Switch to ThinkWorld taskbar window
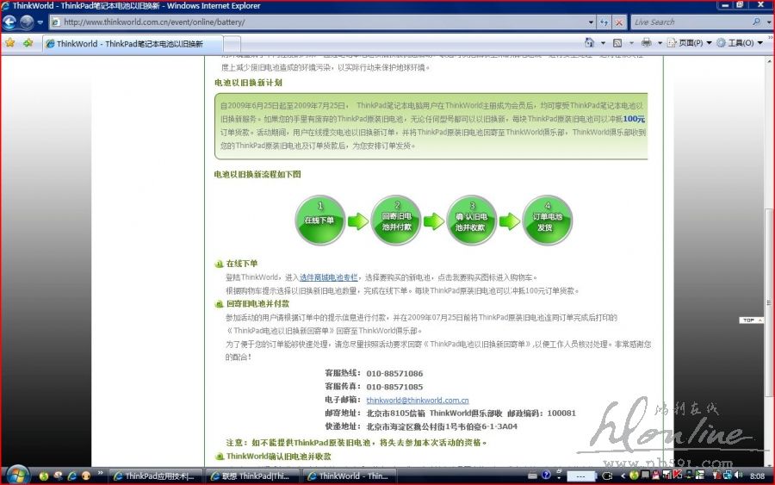This screenshot has height=485, width=775. pyautogui.click(x=350, y=476)
